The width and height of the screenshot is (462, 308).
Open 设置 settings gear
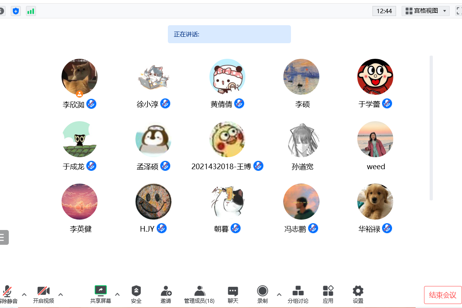point(358,294)
